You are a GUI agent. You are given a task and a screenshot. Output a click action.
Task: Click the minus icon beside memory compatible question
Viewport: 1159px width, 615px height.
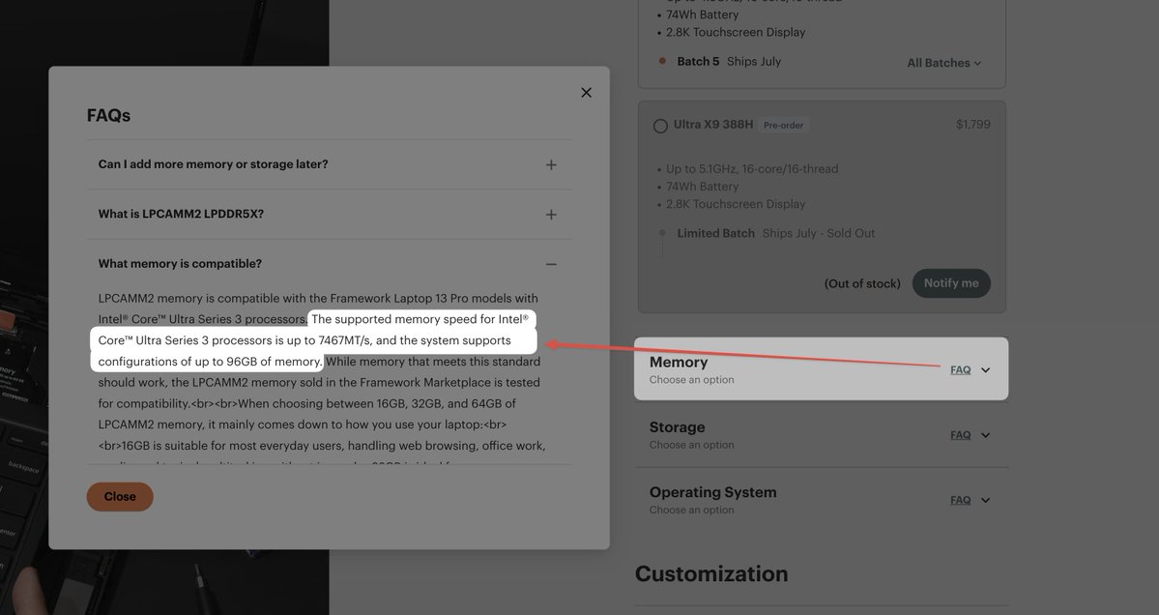551,264
